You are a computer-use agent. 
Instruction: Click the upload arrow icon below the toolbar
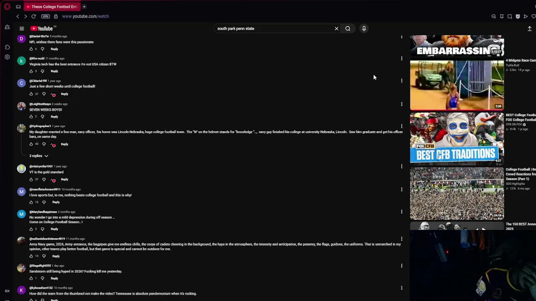[x=530, y=28]
